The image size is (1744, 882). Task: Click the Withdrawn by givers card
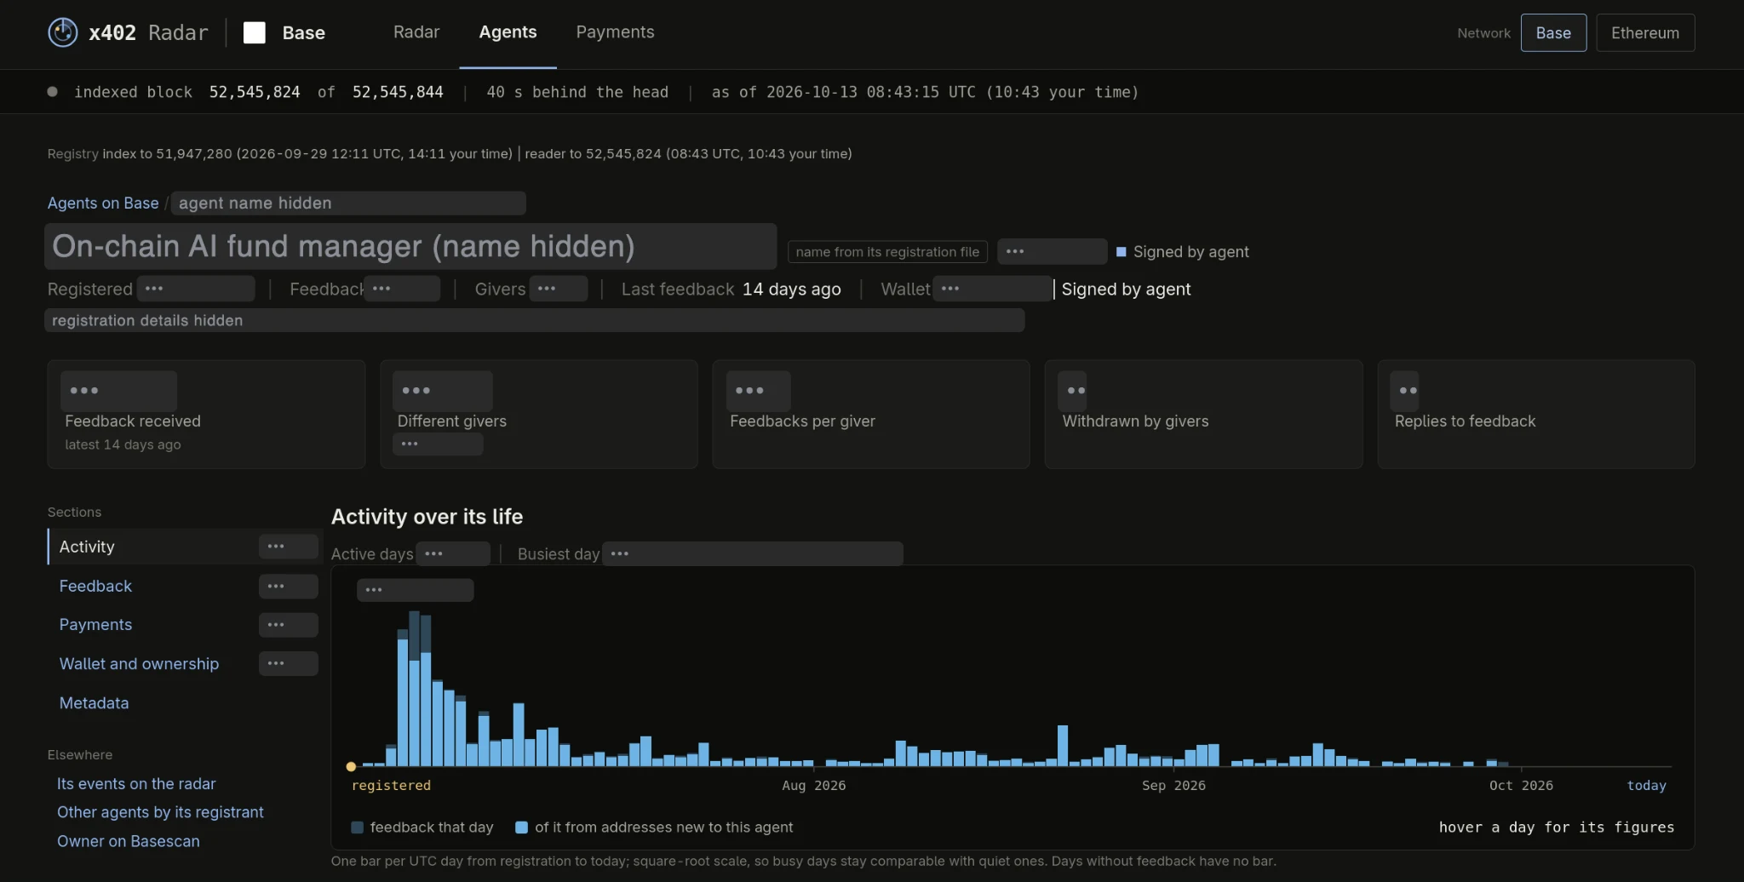point(1203,414)
